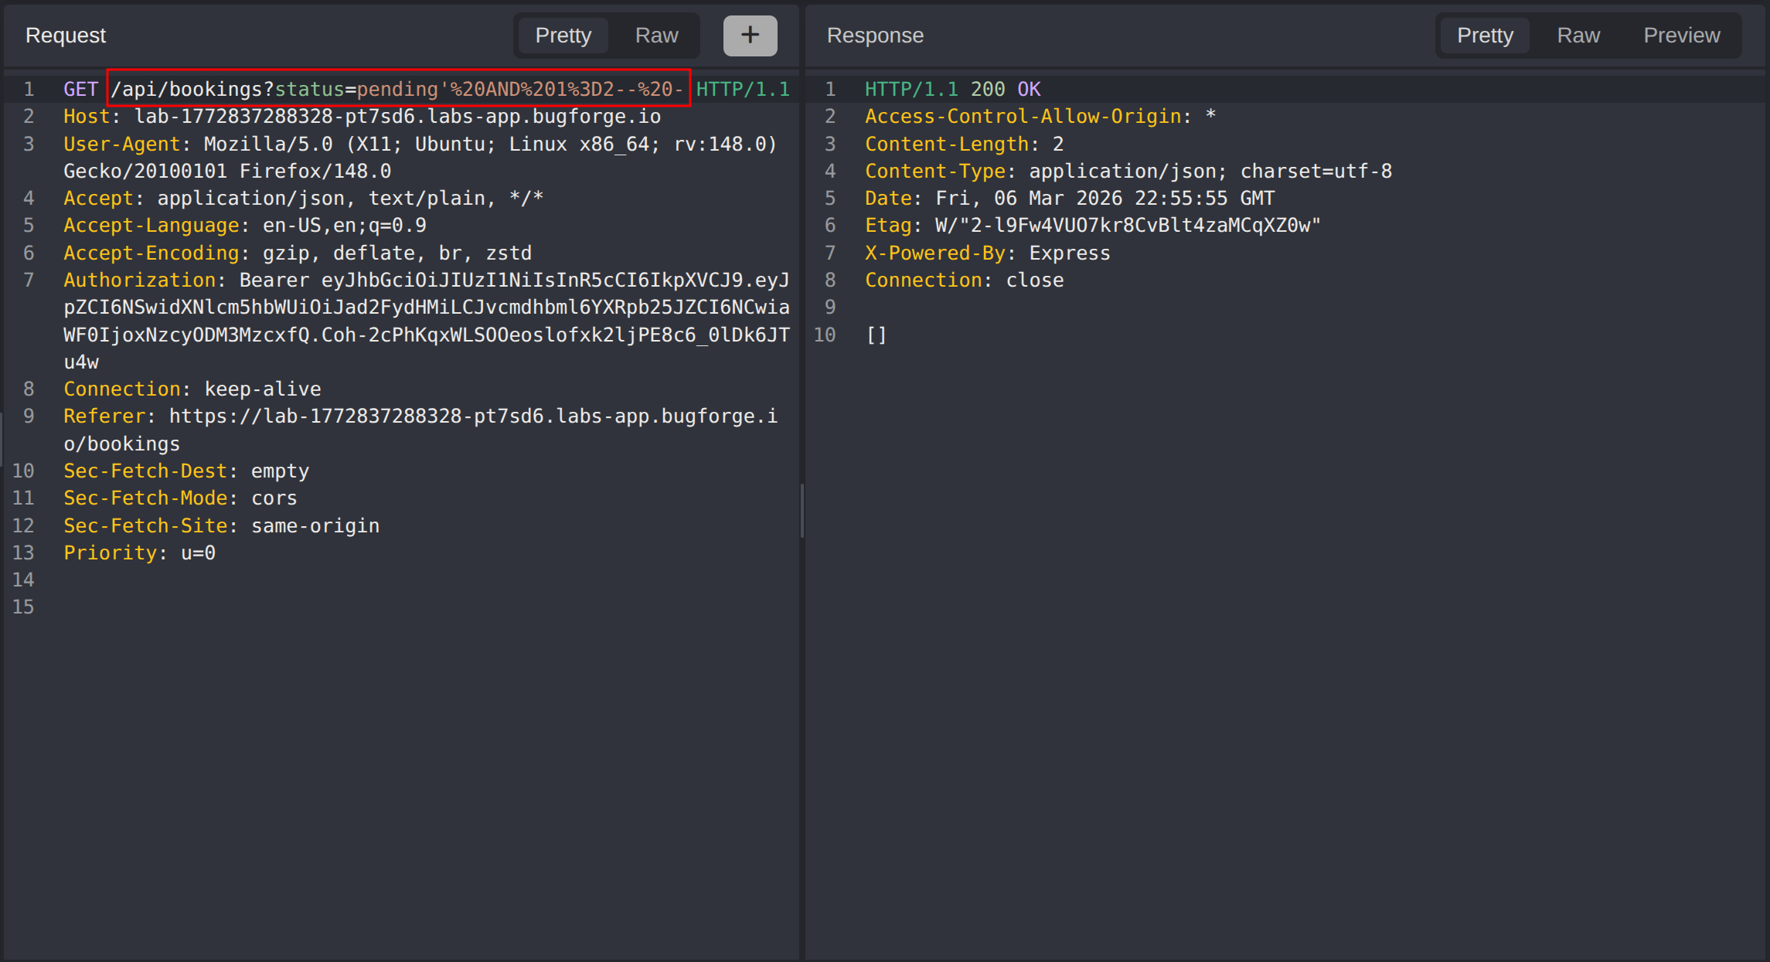This screenshot has width=1770, height=962.
Task: Click the Authorization header name
Action: coord(139,280)
